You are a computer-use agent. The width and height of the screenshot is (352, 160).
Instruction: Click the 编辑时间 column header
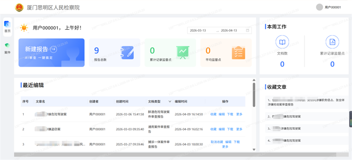[181, 101]
